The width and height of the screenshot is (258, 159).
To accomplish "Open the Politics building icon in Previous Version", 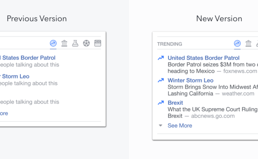I will [64, 43].
